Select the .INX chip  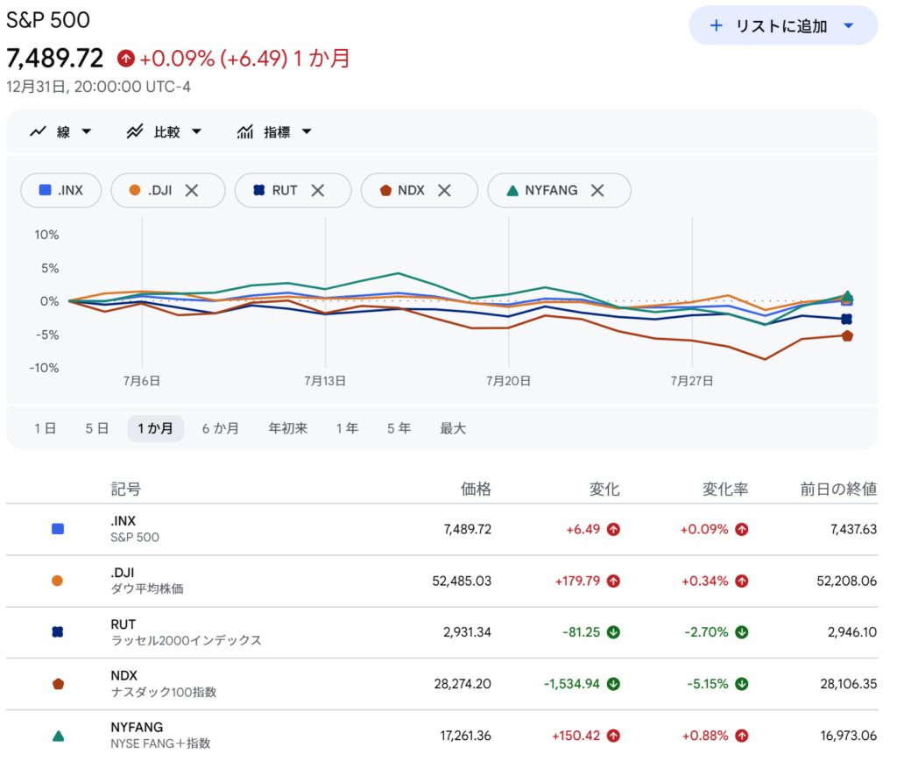61,190
